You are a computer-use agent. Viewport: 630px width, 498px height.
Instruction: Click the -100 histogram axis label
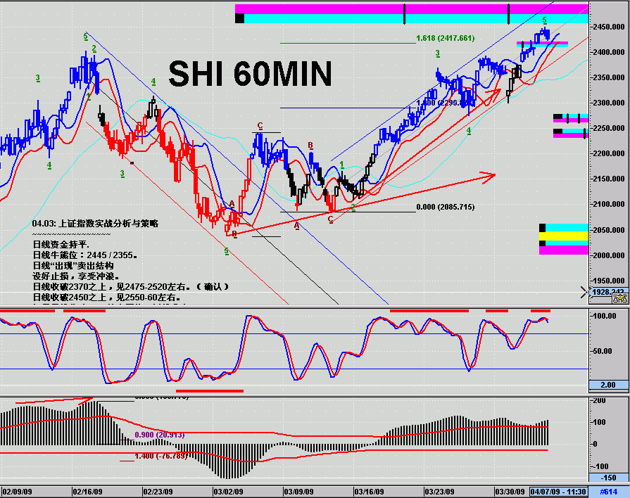coord(599,466)
